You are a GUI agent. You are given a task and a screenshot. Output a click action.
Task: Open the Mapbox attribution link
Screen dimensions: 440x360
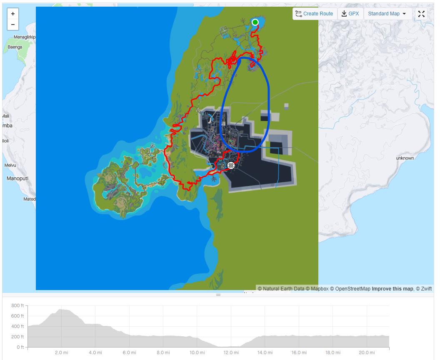click(x=317, y=288)
